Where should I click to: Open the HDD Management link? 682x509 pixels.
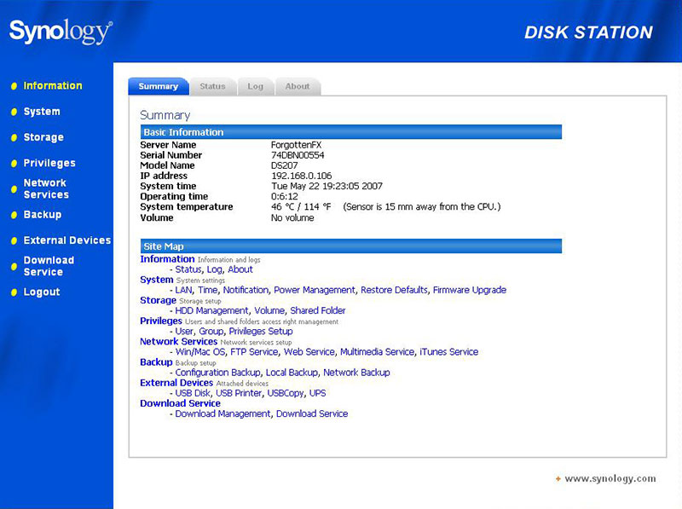tap(211, 310)
